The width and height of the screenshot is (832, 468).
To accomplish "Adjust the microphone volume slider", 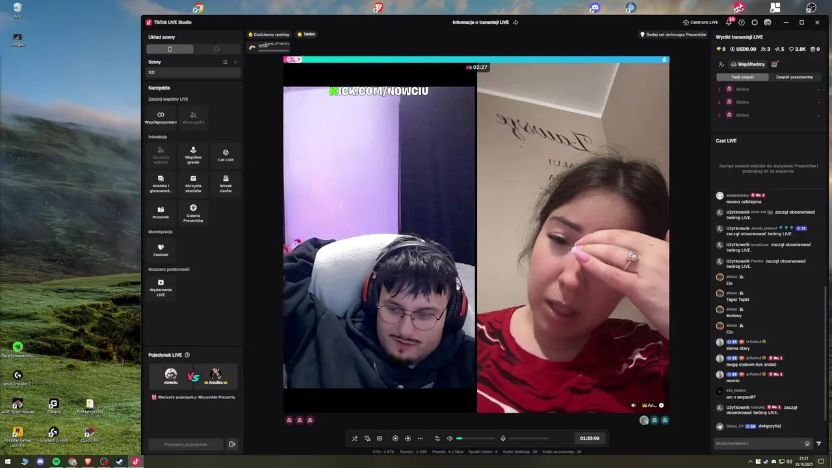I will 528,438.
